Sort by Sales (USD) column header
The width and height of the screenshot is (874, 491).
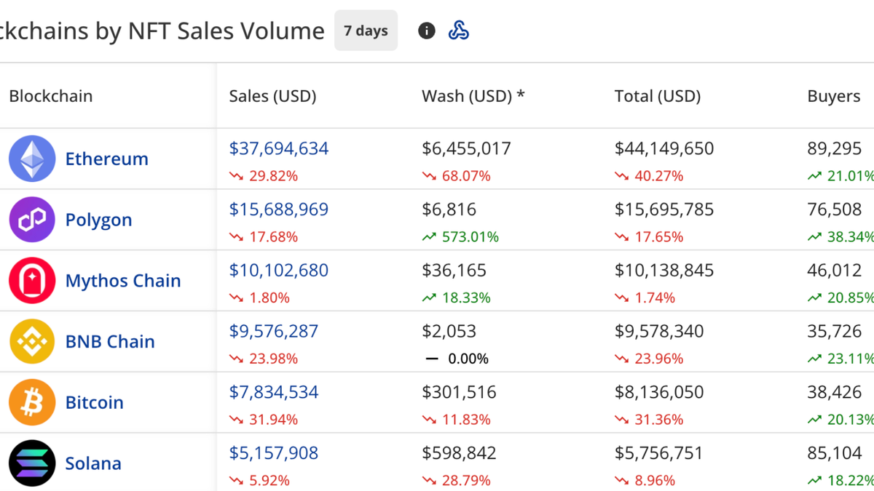pyautogui.click(x=273, y=96)
